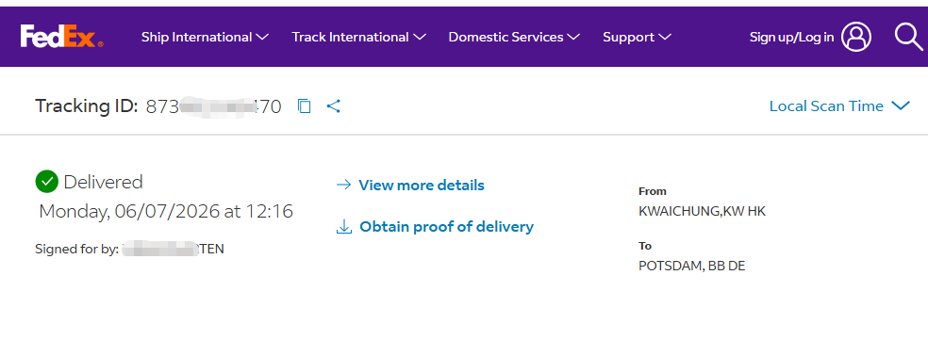Select Obtain proof of delivery link

447,226
